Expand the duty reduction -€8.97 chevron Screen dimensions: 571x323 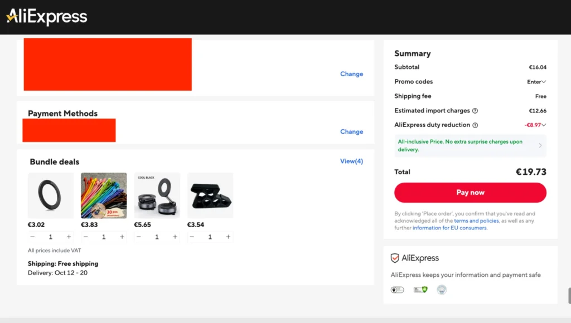(x=544, y=125)
